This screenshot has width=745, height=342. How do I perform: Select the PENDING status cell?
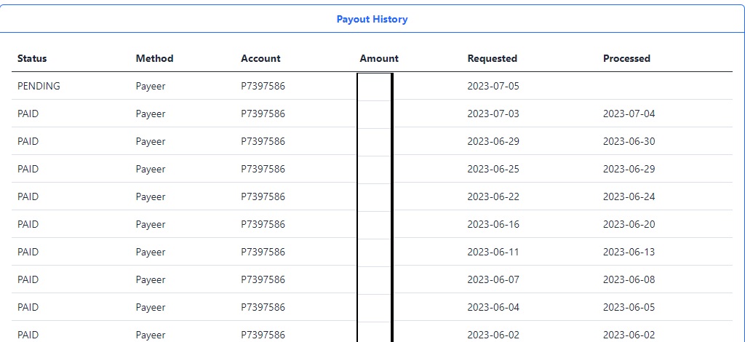pos(39,86)
